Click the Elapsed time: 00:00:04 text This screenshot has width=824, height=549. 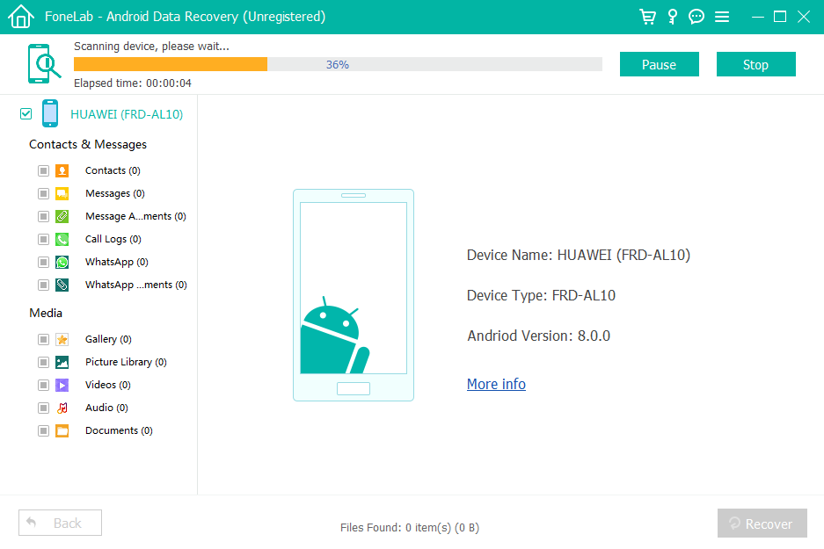coord(133,83)
